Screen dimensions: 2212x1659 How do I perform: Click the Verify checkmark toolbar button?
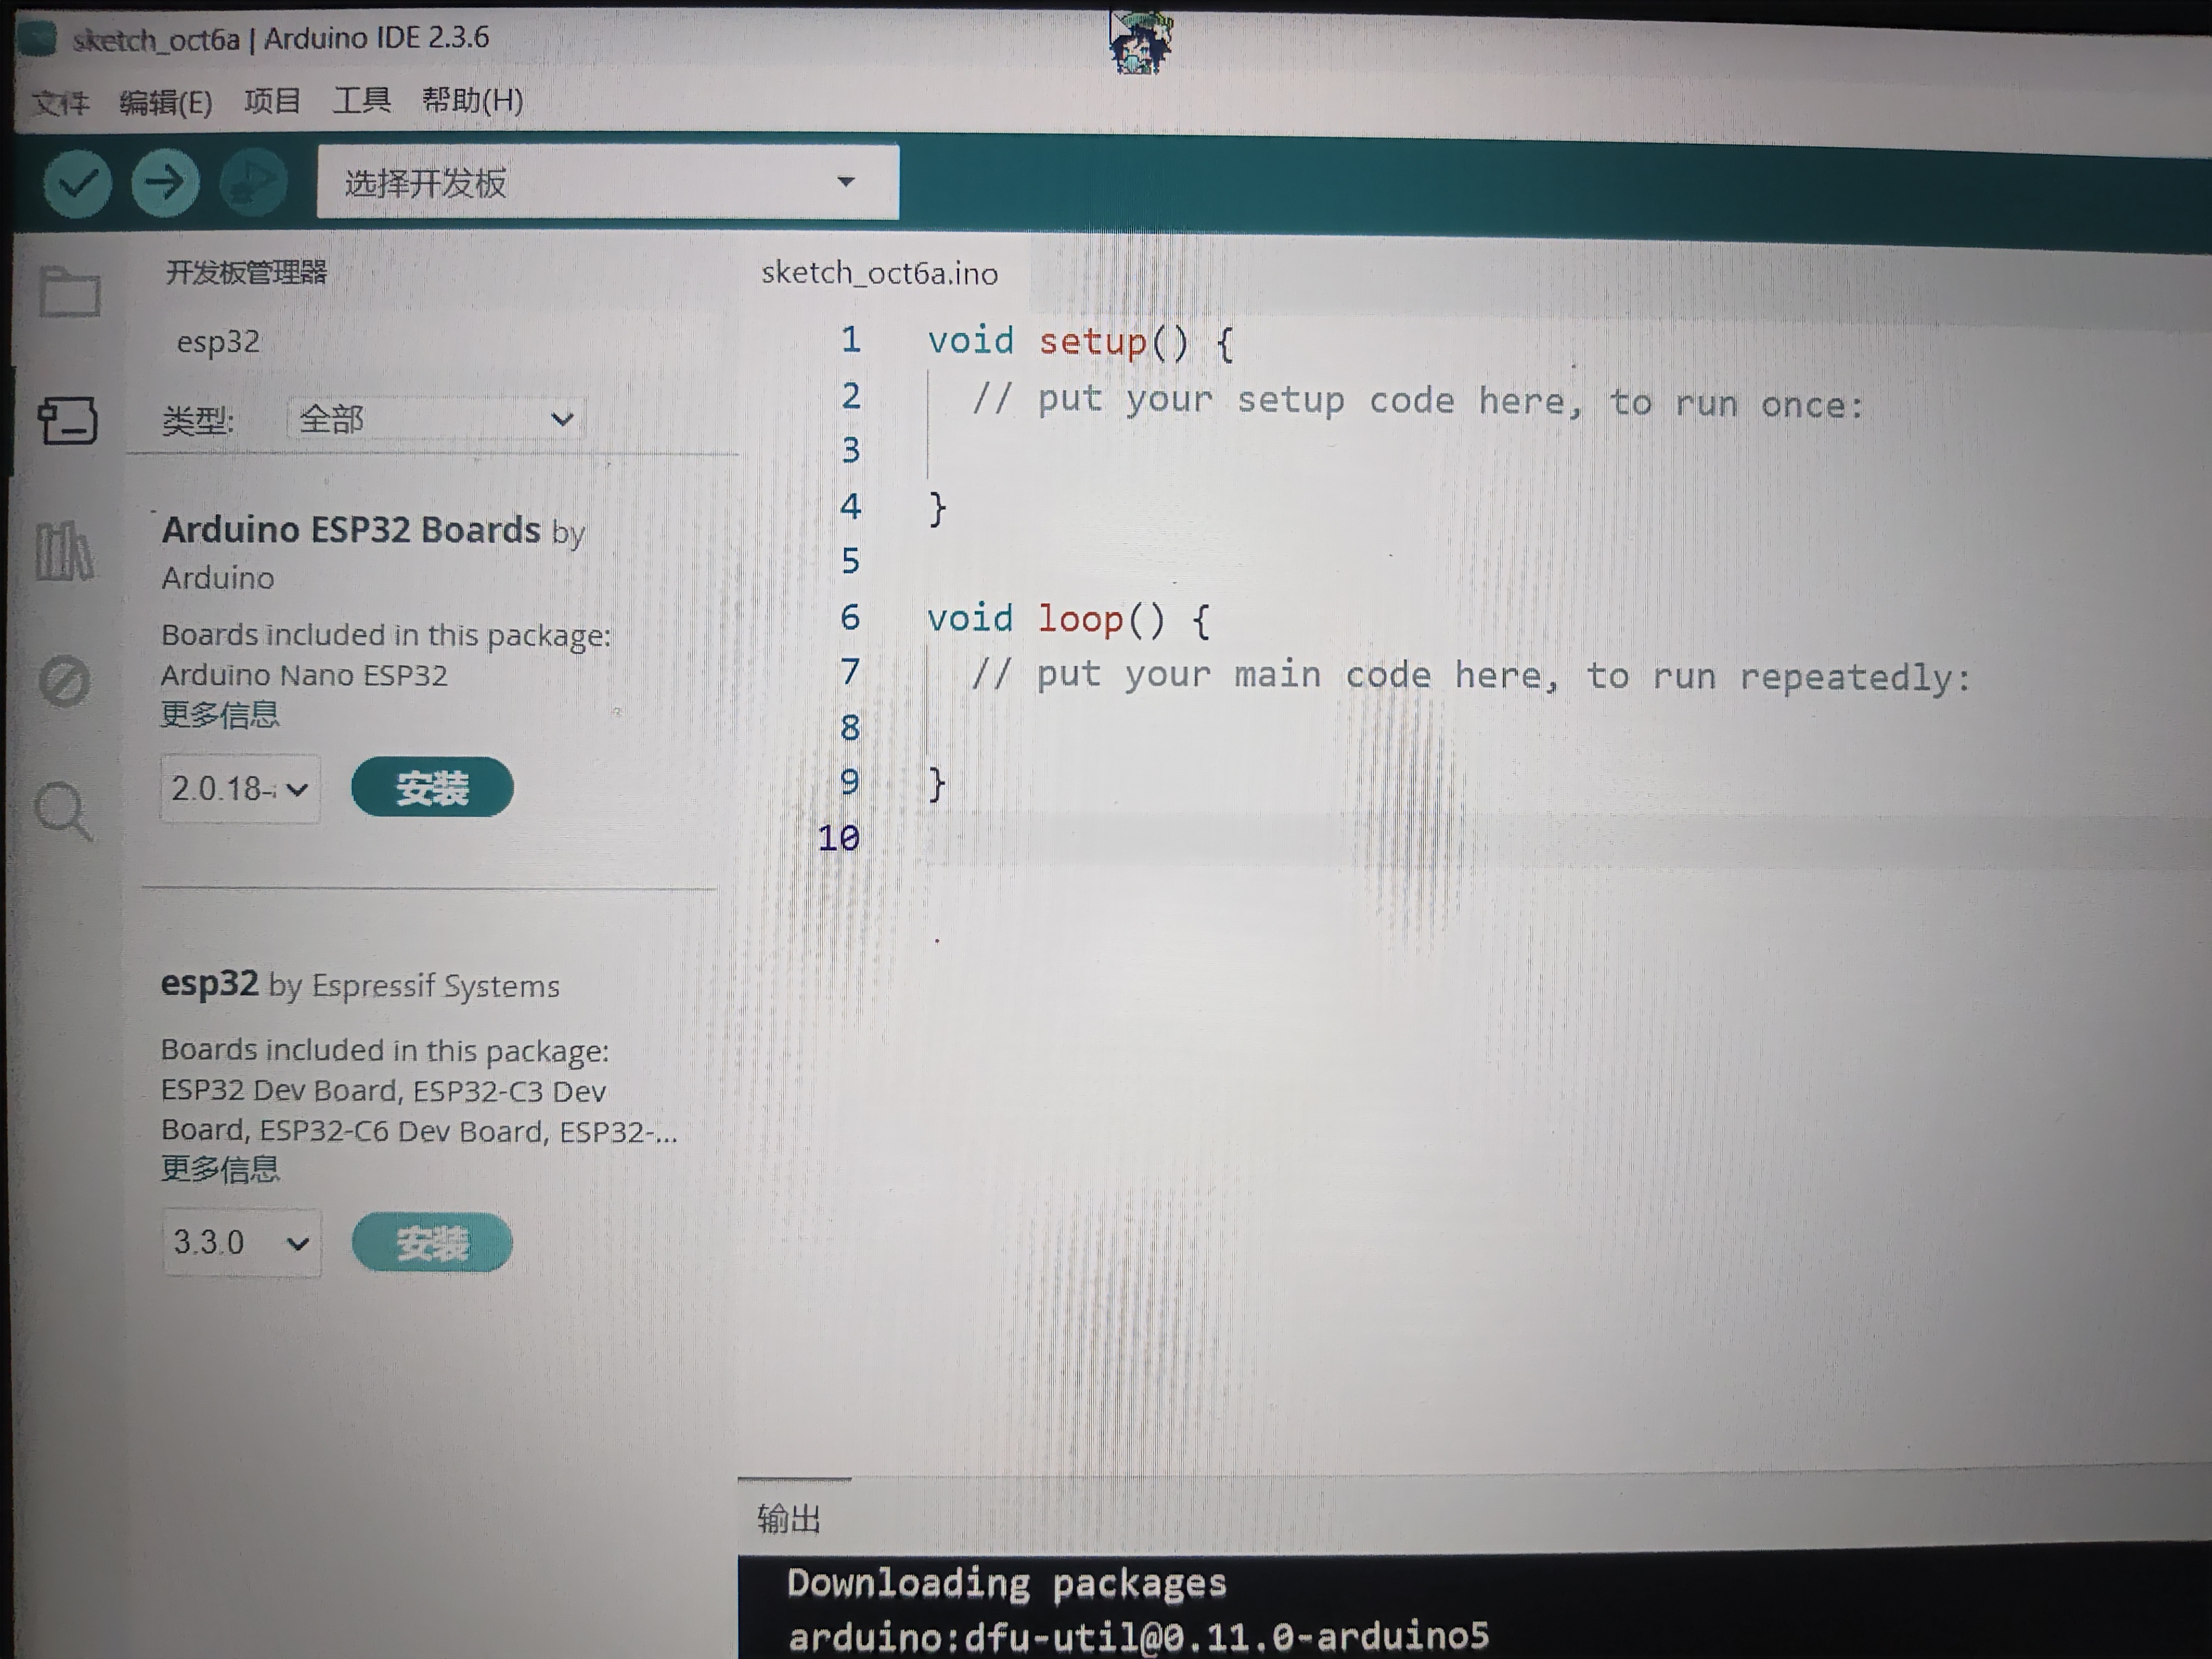point(77,183)
